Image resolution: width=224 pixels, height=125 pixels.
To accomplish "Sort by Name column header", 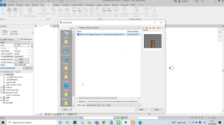I will point(79,32).
